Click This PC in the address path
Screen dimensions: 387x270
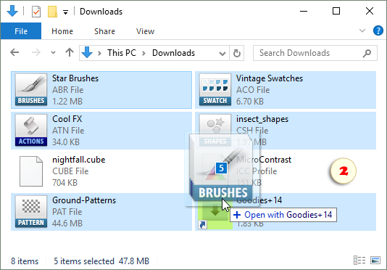point(122,53)
